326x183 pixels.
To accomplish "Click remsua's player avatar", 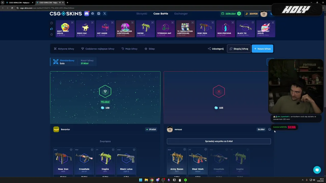I will [170, 129].
